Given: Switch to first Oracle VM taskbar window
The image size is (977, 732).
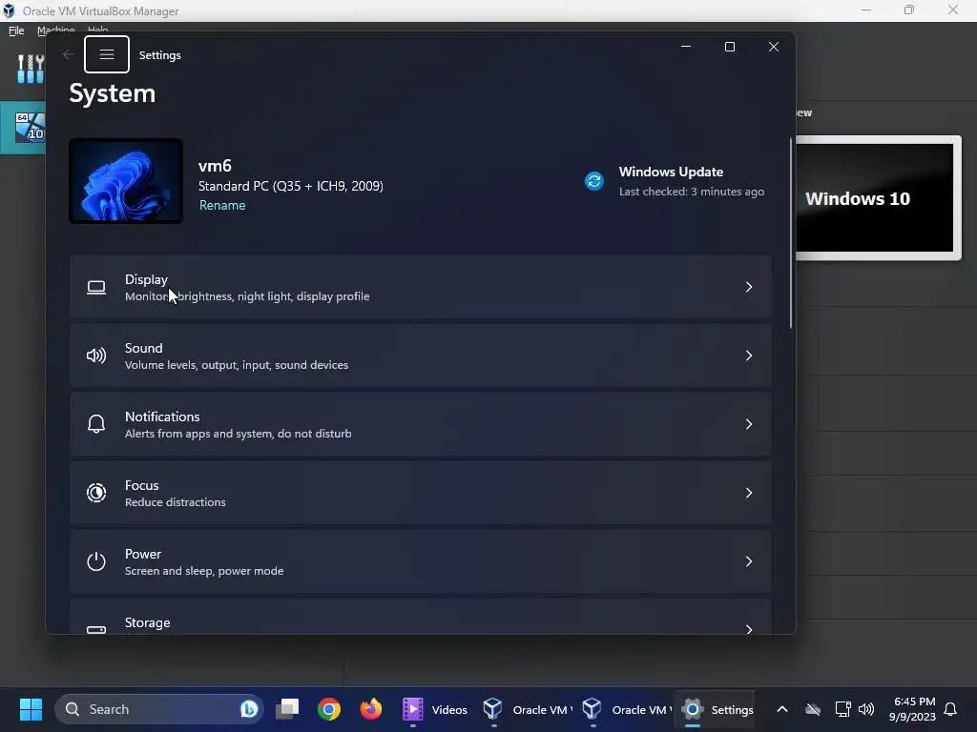Looking at the screenshot, I should [x=527, y=709].
